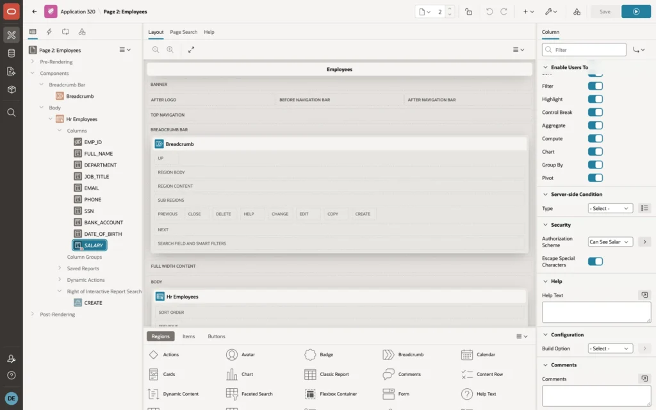Increment the page number stepper up
The width and height of the screenshot is (656, 410).
point(450,9)
